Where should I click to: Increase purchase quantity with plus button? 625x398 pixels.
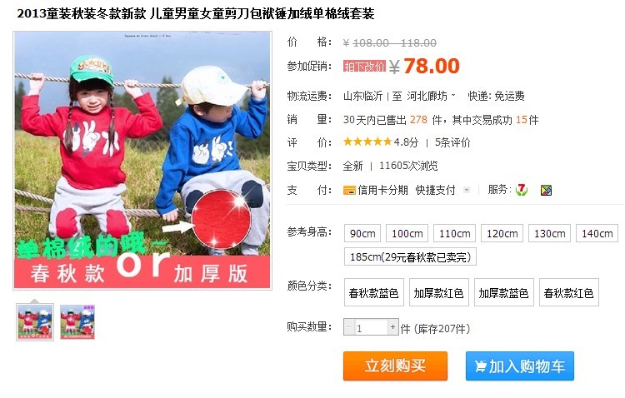(x=392, y=327)
